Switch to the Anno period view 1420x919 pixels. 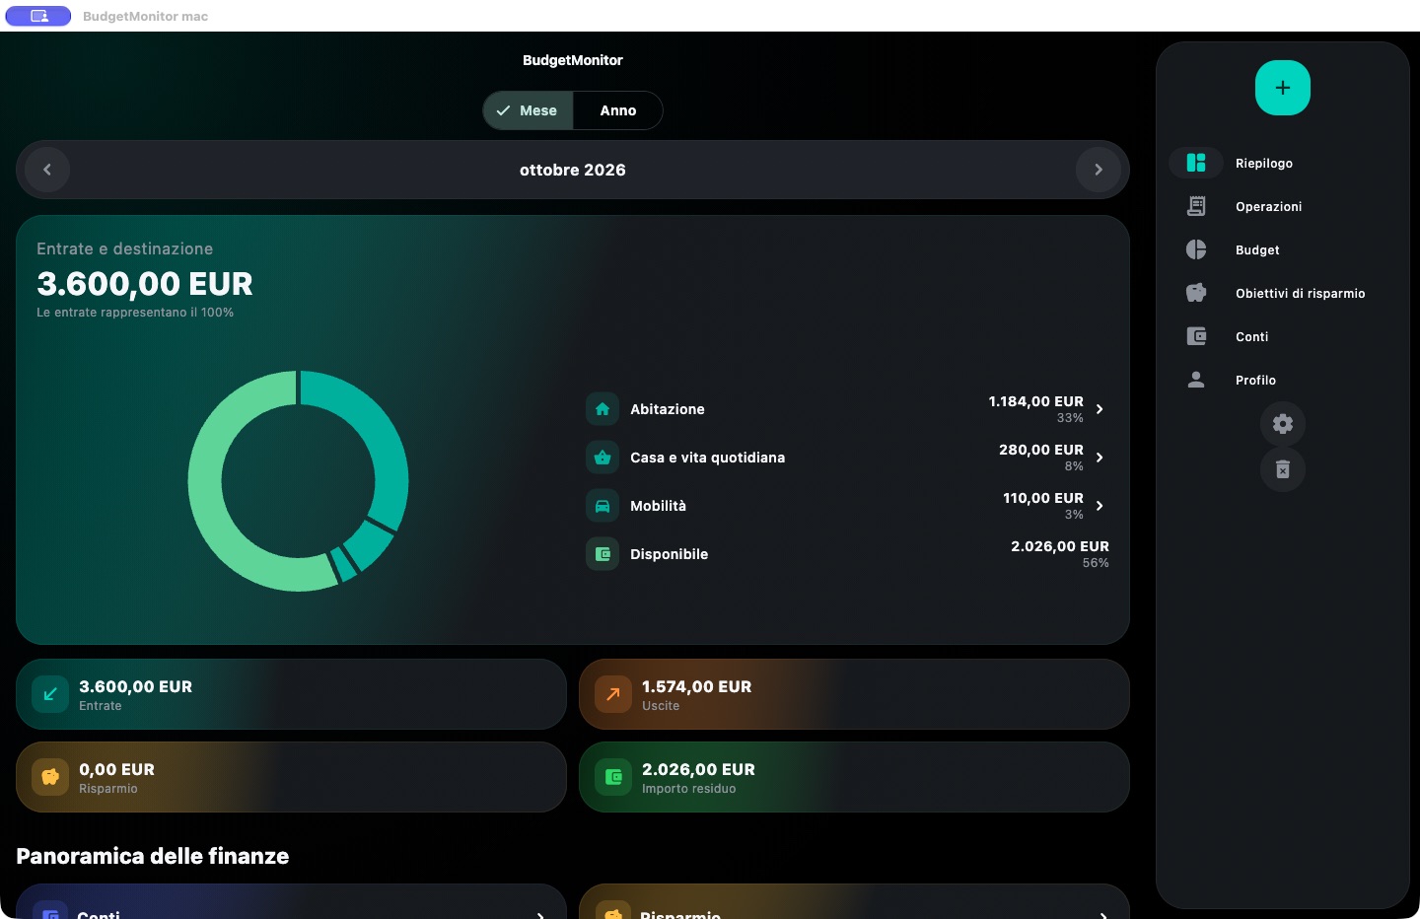[x=618, y=110]
